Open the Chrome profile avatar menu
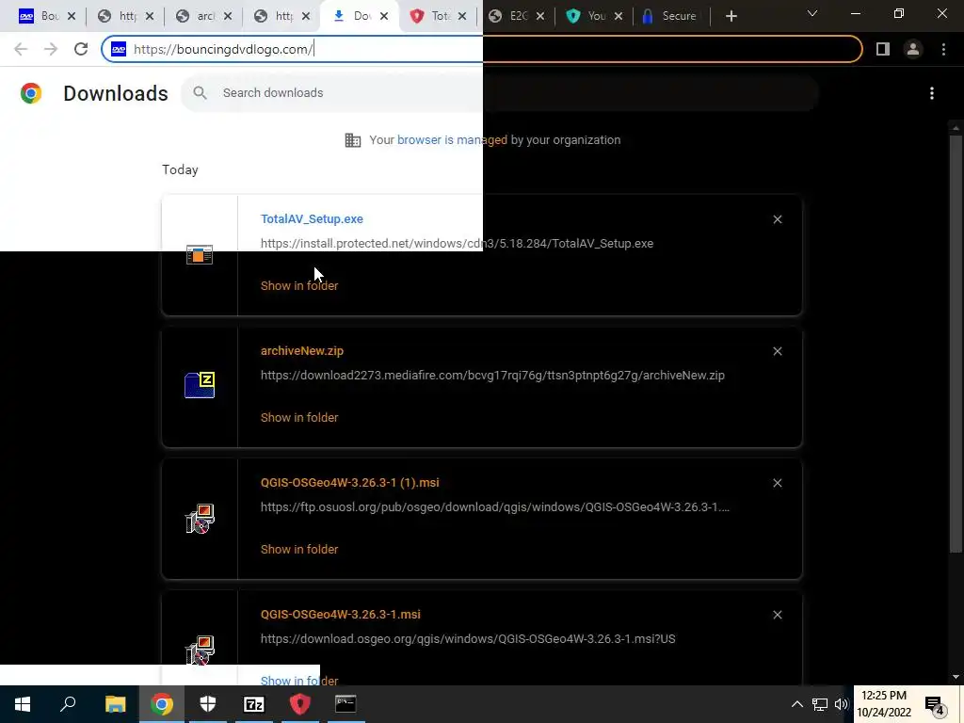The image size is (964, 723). tap(913, 49)
